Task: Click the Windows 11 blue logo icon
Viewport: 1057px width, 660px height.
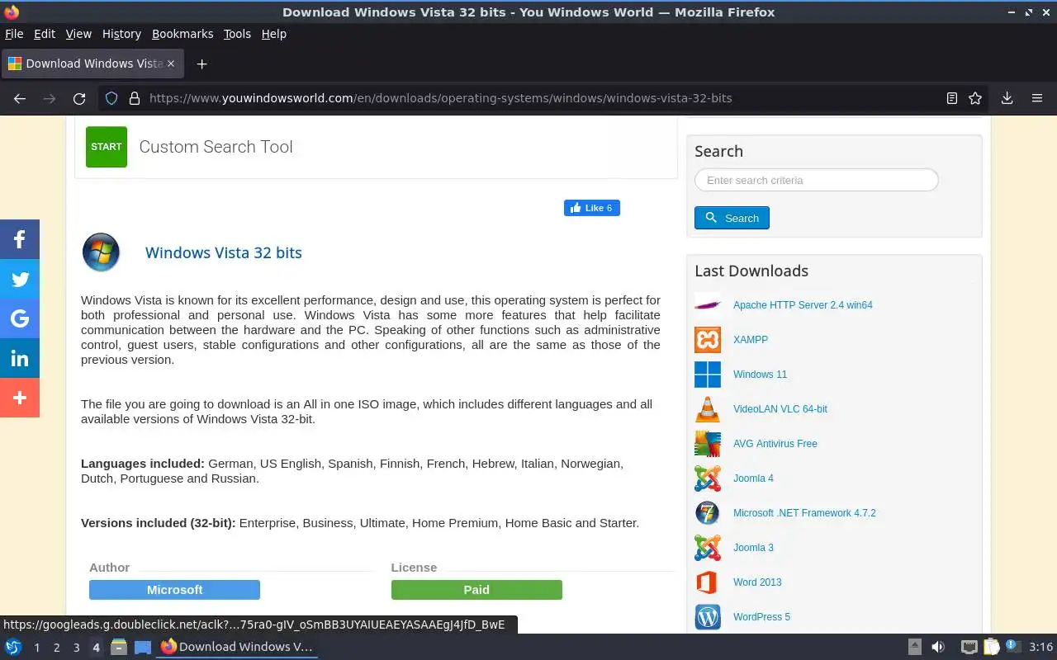Action: (x=708, y=375)
